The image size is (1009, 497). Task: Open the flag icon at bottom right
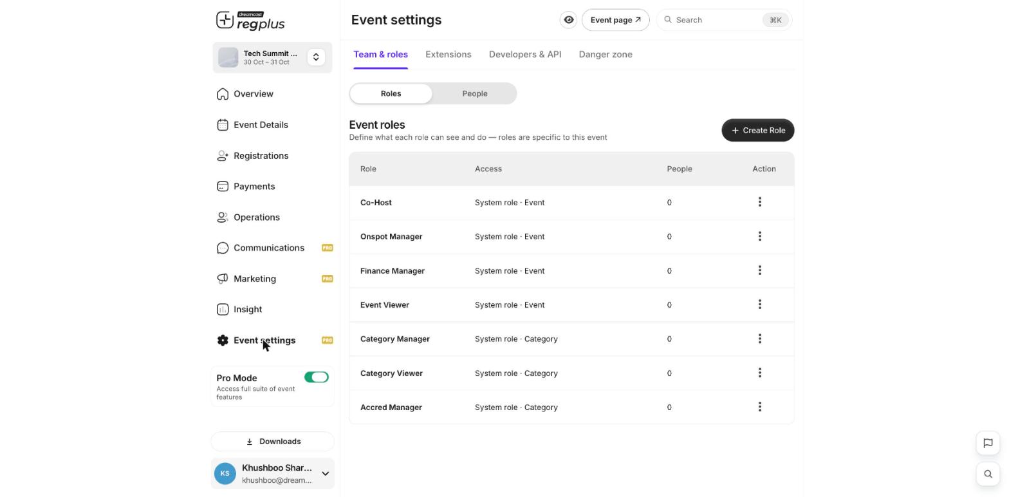(988, 443)
